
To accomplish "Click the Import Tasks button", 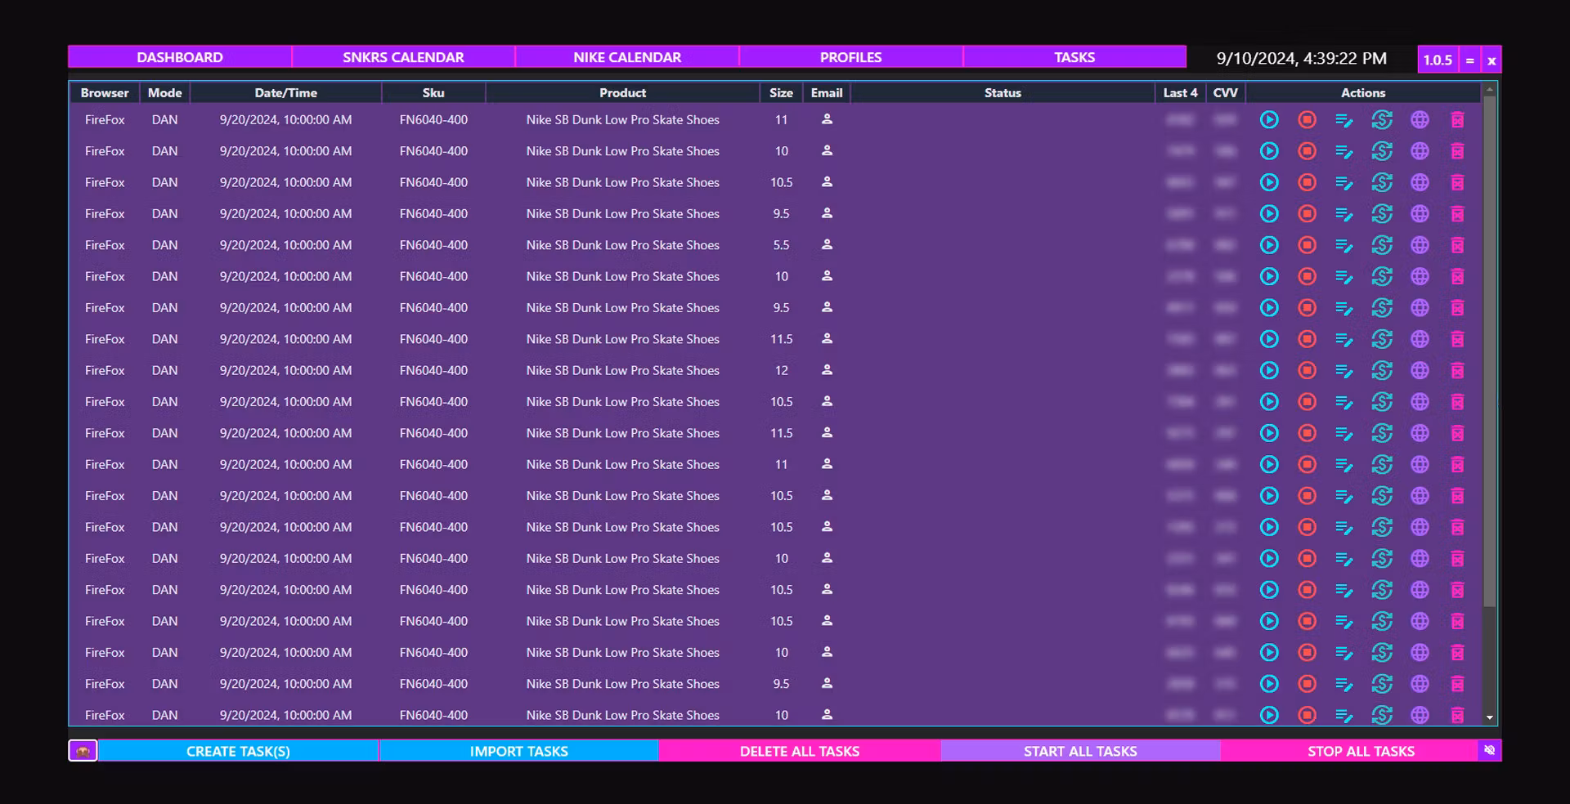I will click(518, 751).
